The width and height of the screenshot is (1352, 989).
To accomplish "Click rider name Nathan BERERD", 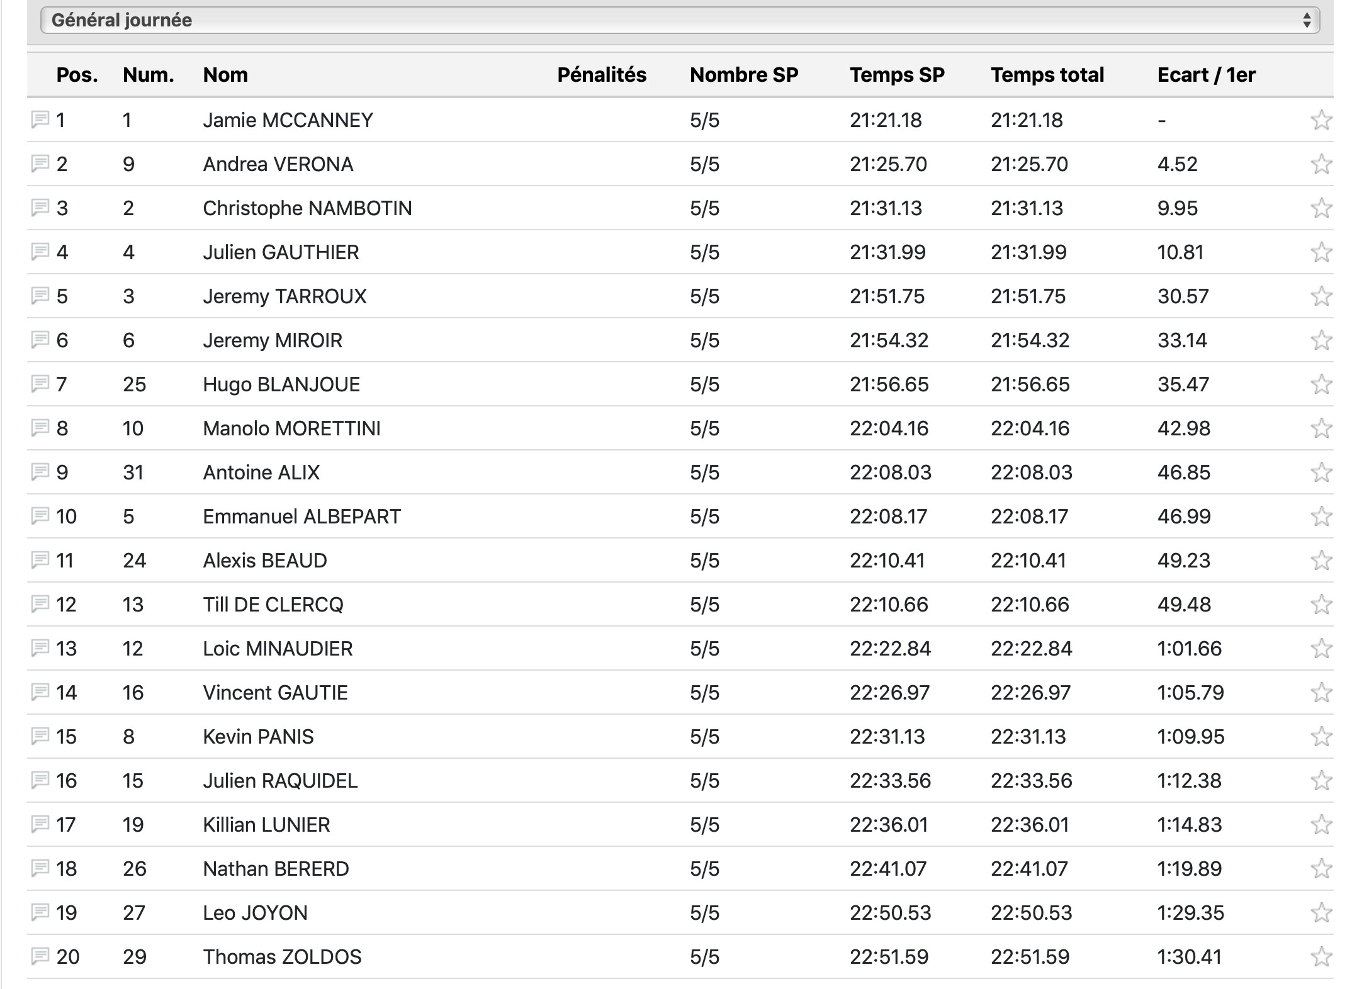I will [x=276, y=869].
